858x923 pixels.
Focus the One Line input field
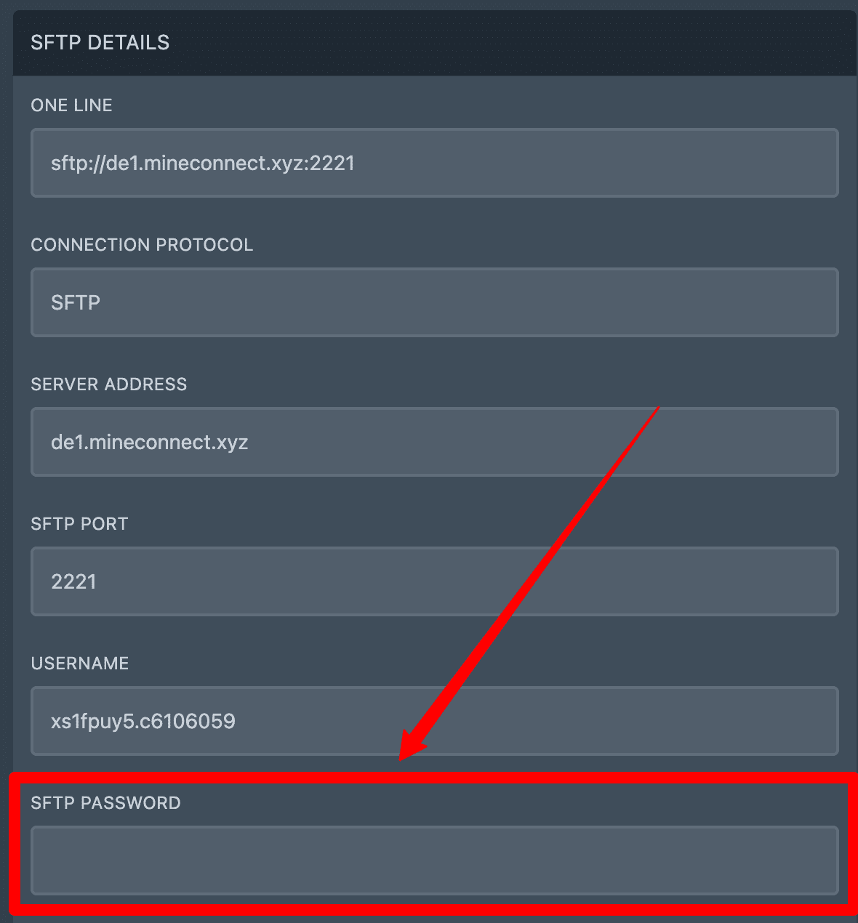click(434, 163)
